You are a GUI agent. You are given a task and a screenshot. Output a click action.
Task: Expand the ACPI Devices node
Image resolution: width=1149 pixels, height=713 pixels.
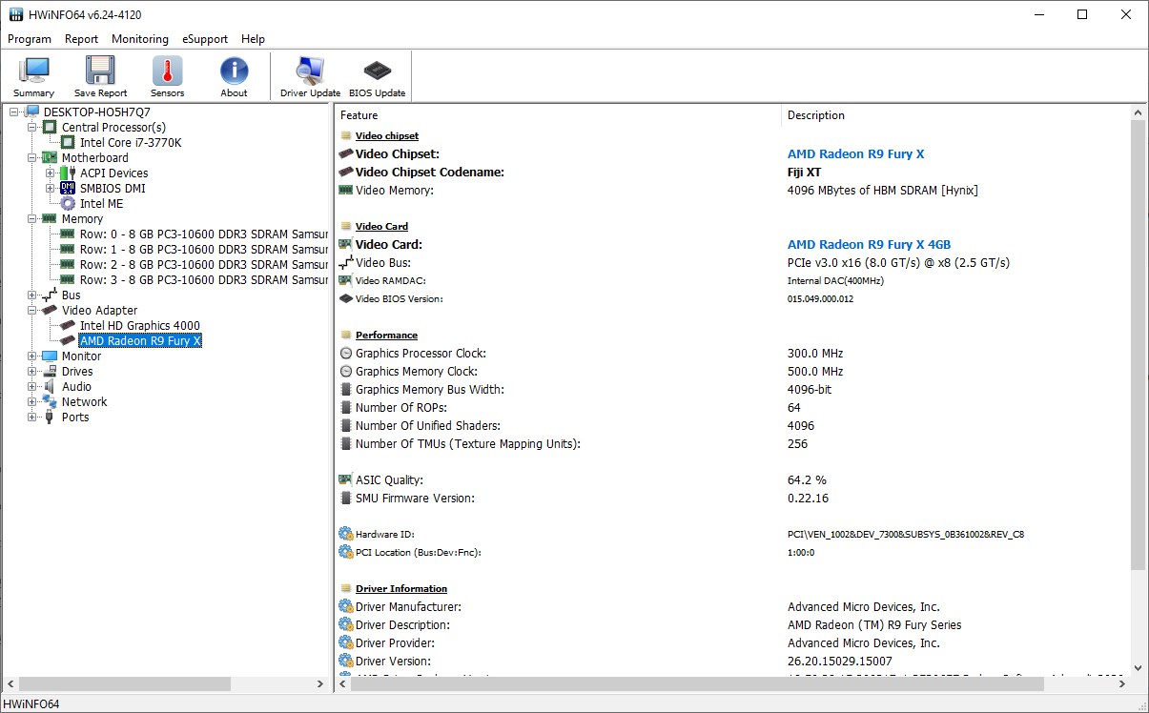[51, 173]
